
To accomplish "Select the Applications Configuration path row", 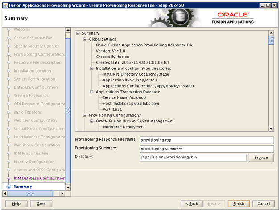I will [x=148, y=86].
